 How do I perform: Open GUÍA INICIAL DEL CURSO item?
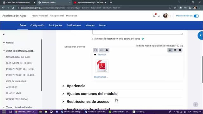pyautogui.click(x=19, y=63)
